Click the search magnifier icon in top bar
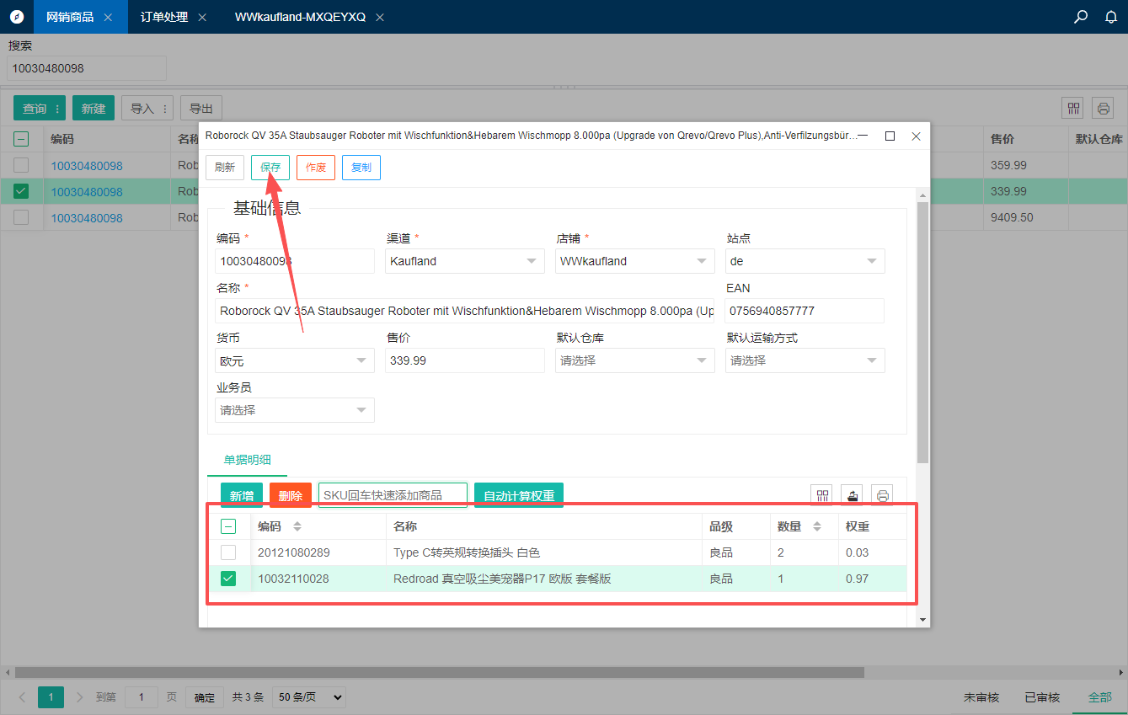The height and width of the screenshot is (715, 1128). pos(1081,17)
